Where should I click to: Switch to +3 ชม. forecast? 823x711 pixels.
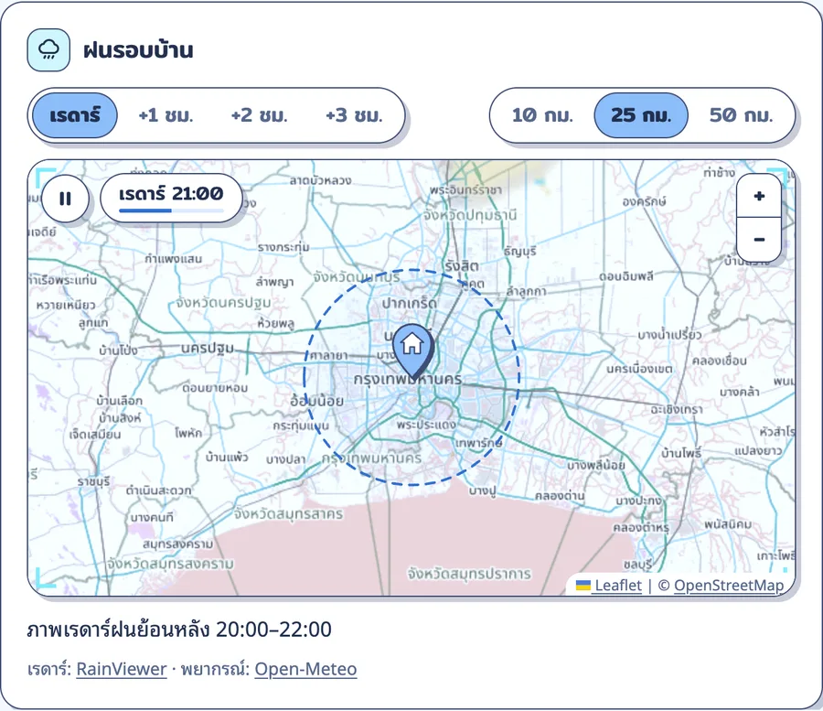(354, 115)
